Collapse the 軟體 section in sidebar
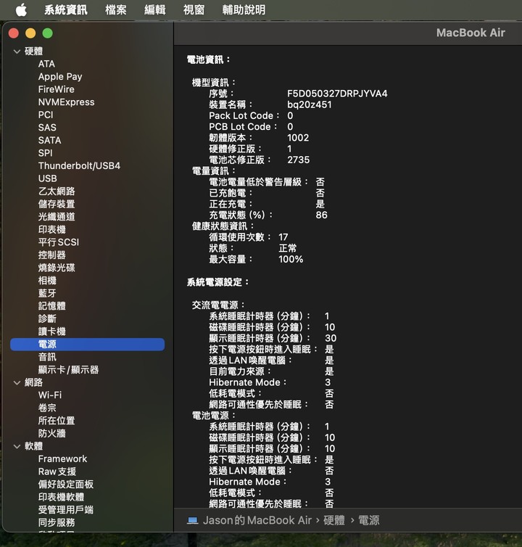 click(x=17, y=446)
